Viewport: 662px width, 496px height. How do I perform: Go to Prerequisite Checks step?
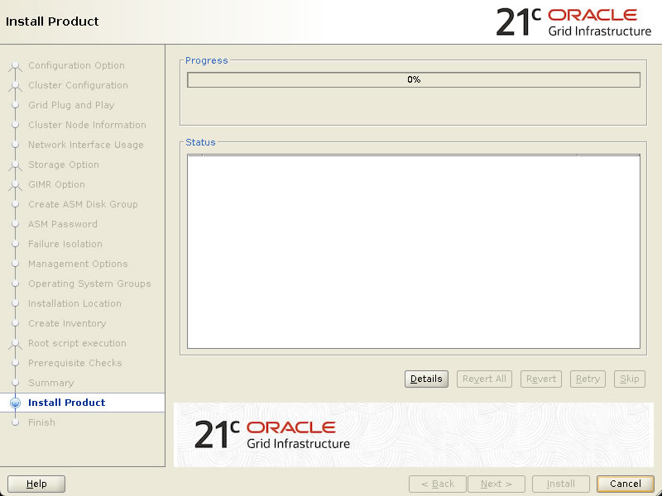point(75,363)
